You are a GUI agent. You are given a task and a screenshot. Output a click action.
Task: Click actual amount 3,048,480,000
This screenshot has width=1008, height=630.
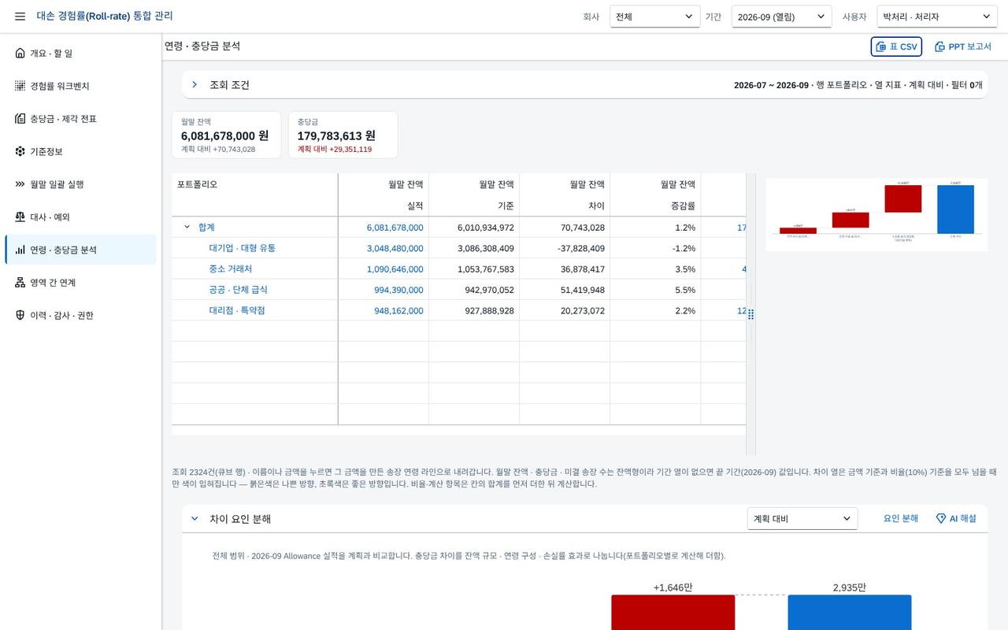(395, 248)
